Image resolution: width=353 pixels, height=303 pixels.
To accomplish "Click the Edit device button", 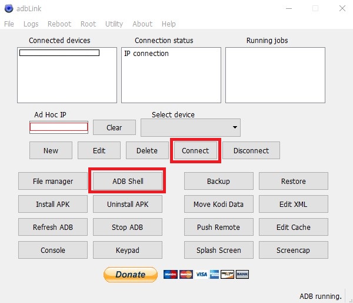I will point(99,150).
